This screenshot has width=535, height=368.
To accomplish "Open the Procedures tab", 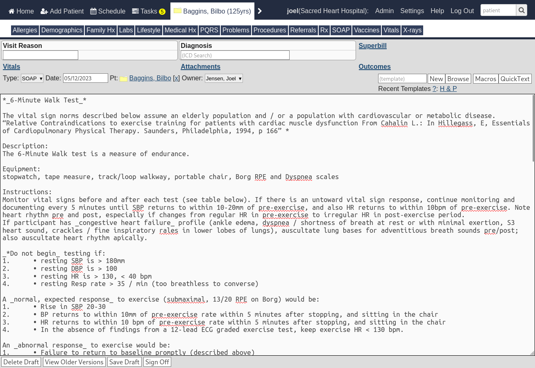I will click(270, 30).
